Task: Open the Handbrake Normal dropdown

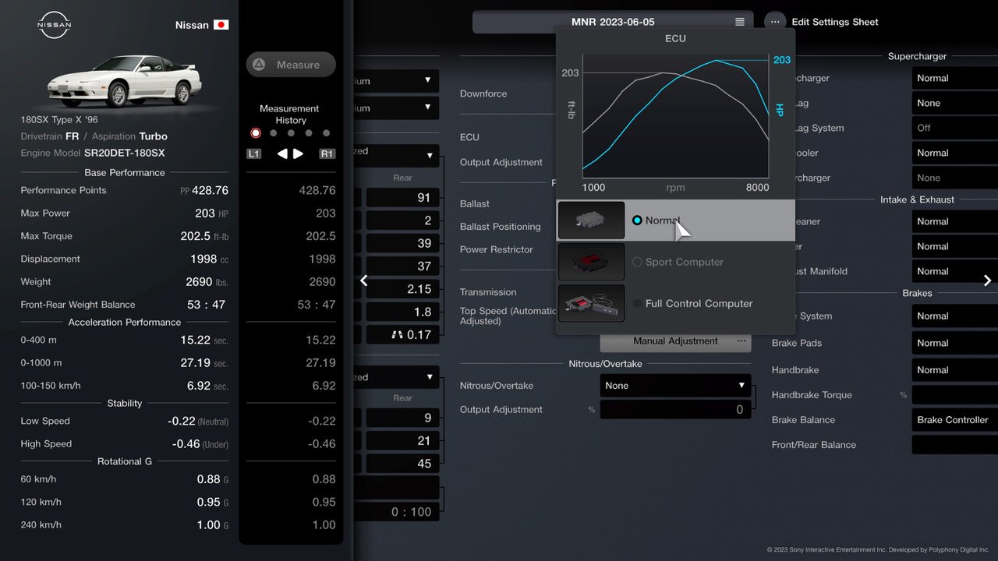Action: (955, 370)
